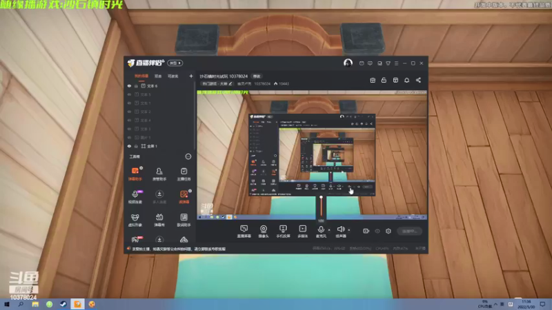Image resolution: width=552 pixels, height=310 pixels.
Task: Add a phone screen-cast source
Action: pos(283,231)
